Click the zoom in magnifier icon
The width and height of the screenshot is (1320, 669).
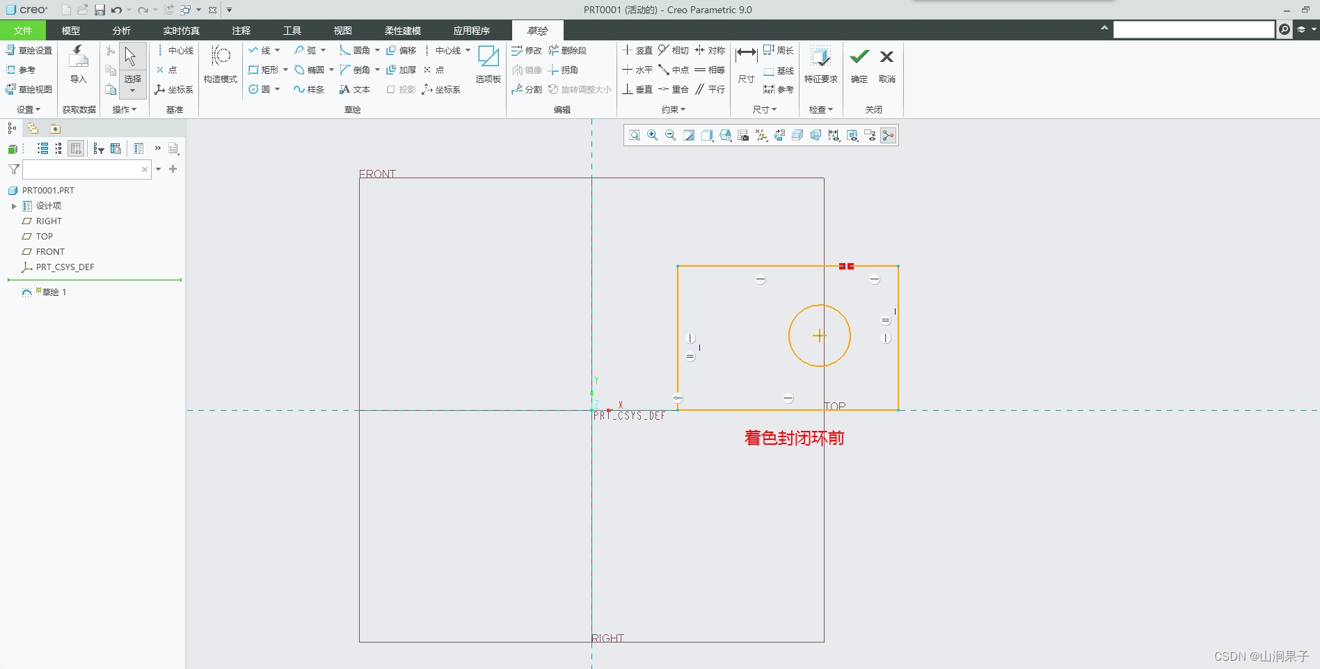point(653,135)
